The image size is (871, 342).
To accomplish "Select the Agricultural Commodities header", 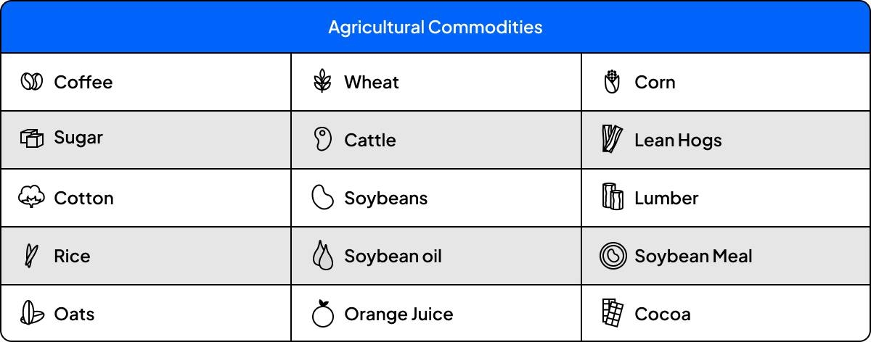I will point(435,28).
